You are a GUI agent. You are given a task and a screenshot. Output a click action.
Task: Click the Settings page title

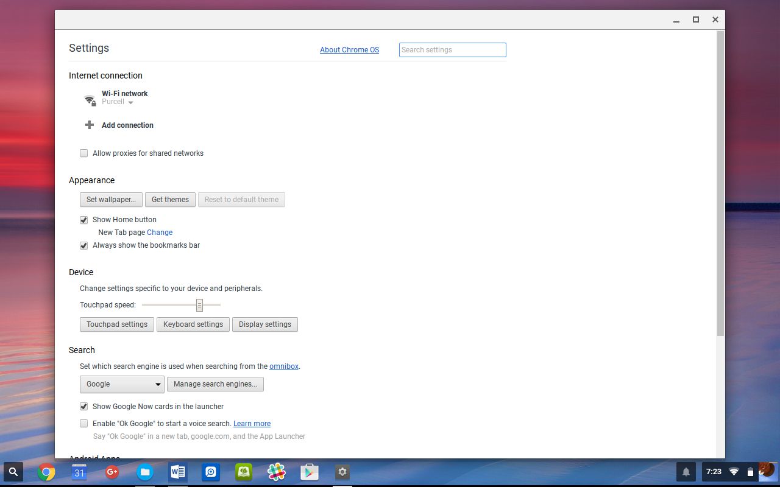pyautogui.click(x=89, y=48)
